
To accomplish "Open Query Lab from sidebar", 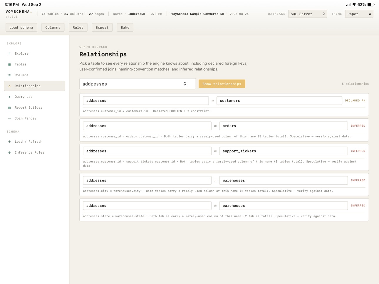I will tap(35, 97).
